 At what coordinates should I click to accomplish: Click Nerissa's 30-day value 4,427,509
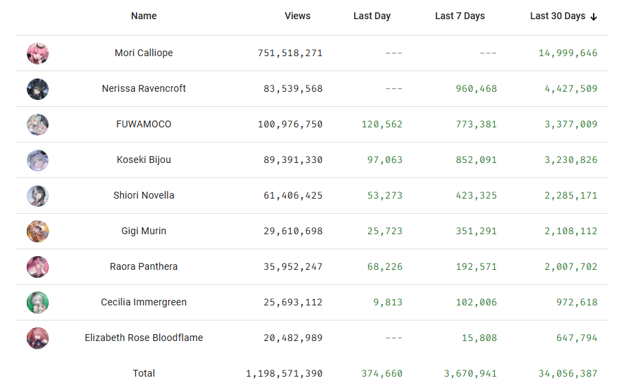571,88
